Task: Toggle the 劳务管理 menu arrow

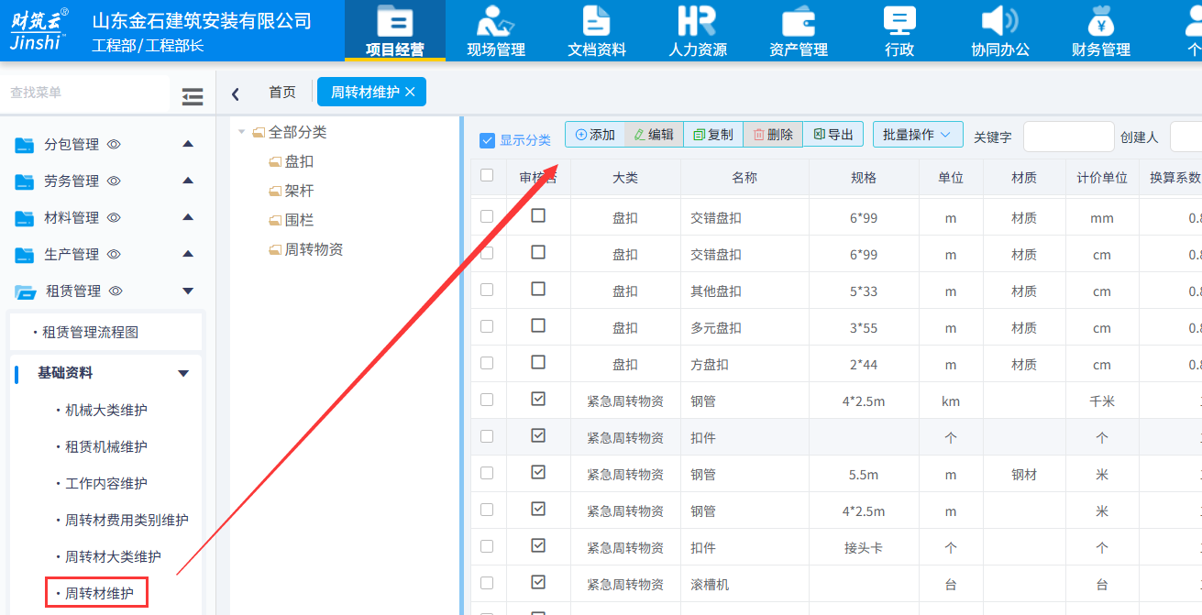Action: point(188,181)
